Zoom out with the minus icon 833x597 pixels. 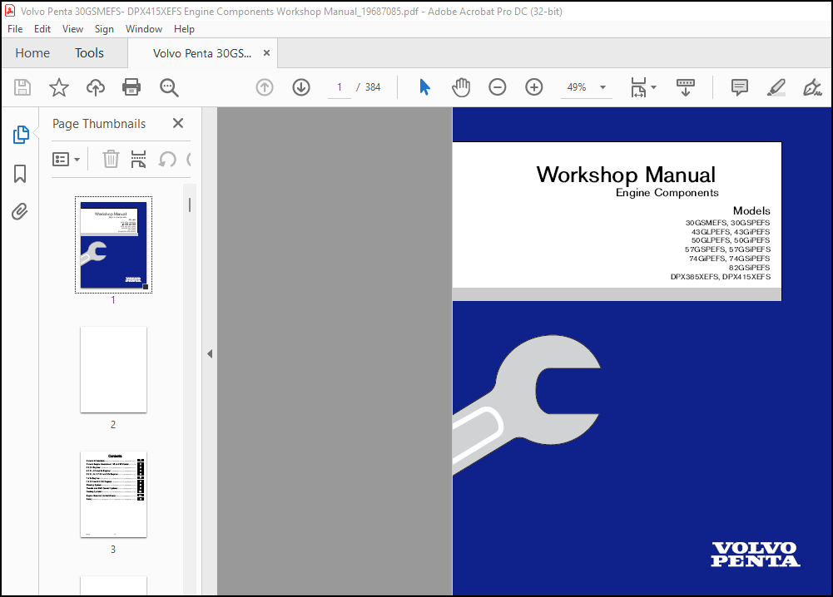pos(498,87)
